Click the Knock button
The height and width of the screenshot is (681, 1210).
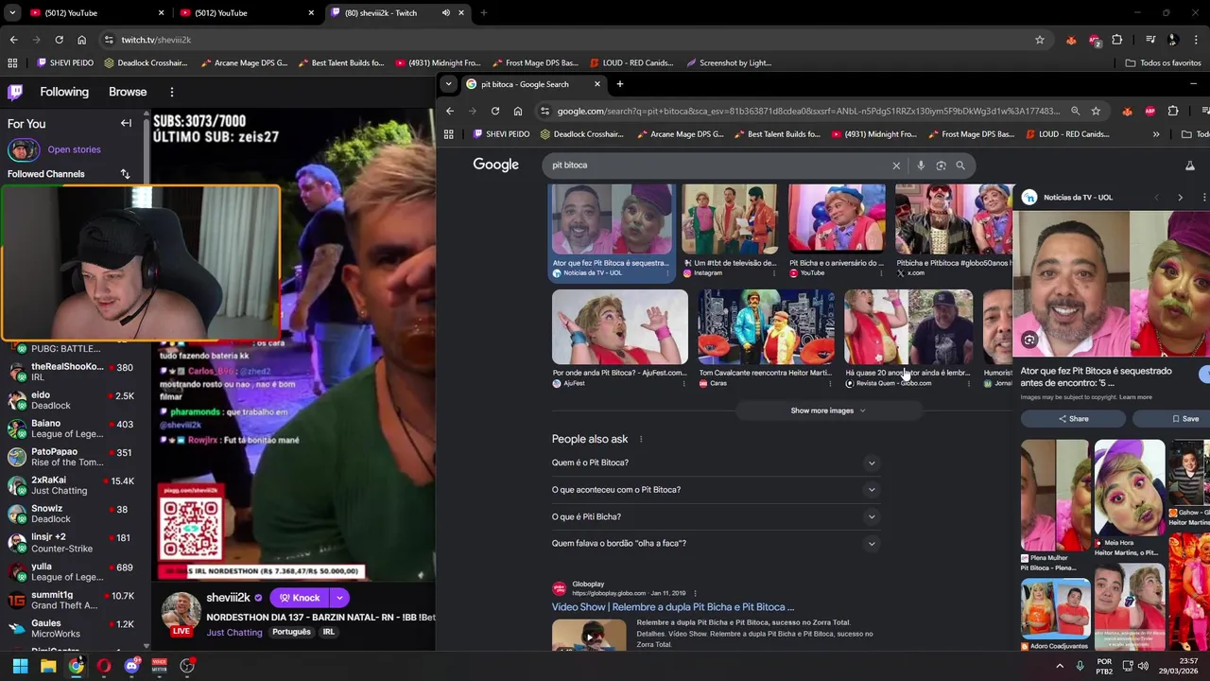tap(299, 598)
